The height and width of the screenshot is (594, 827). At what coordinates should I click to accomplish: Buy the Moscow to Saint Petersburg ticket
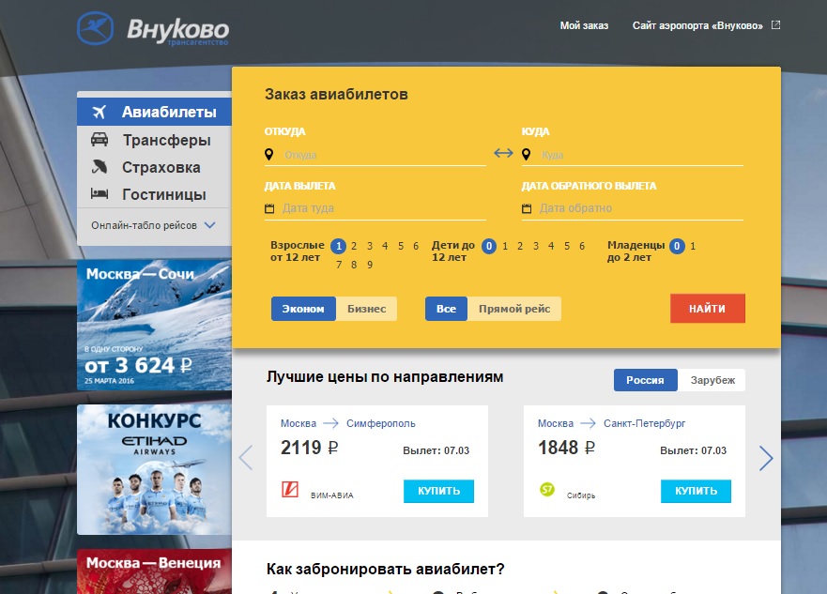pos(696,491)
